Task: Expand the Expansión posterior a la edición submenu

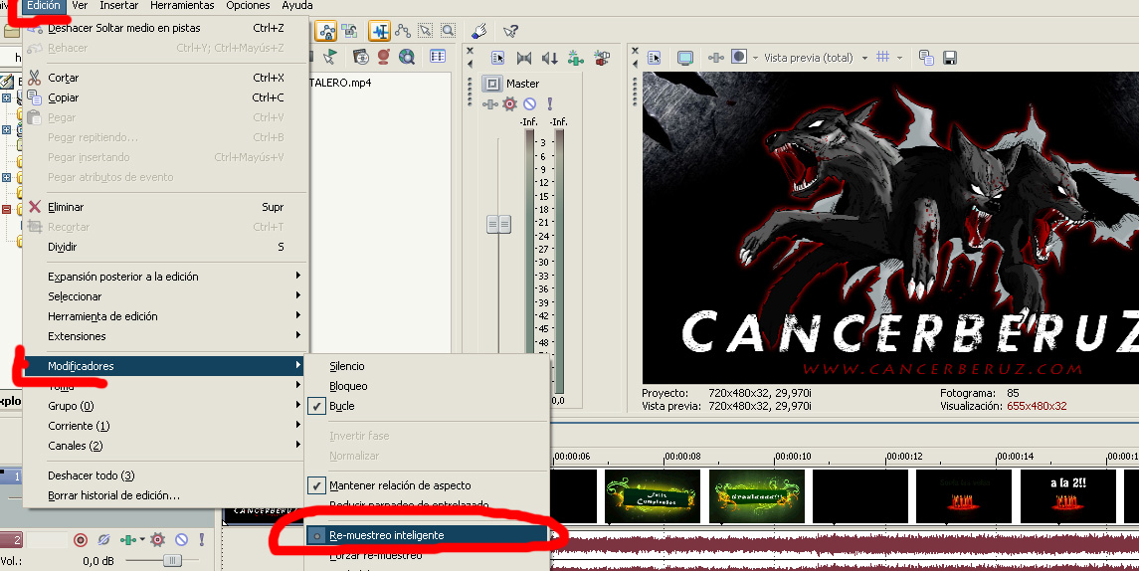Action: [x=165, y=277]
